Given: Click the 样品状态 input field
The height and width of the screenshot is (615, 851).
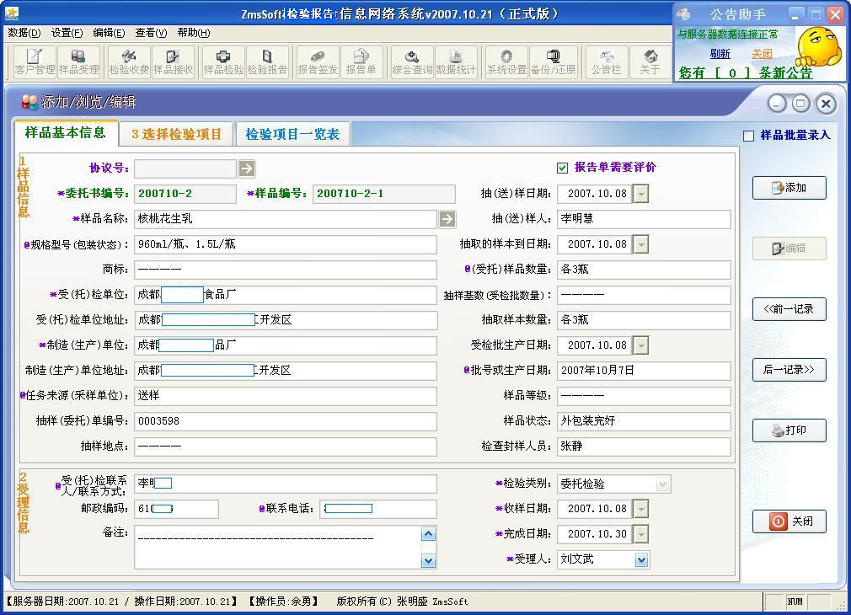Looking at the screenshot, I should [644, 420].
